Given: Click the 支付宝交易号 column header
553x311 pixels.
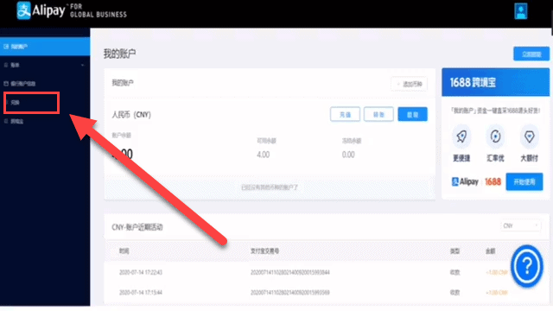Looking at the screenshot, I should pos(264,251).
